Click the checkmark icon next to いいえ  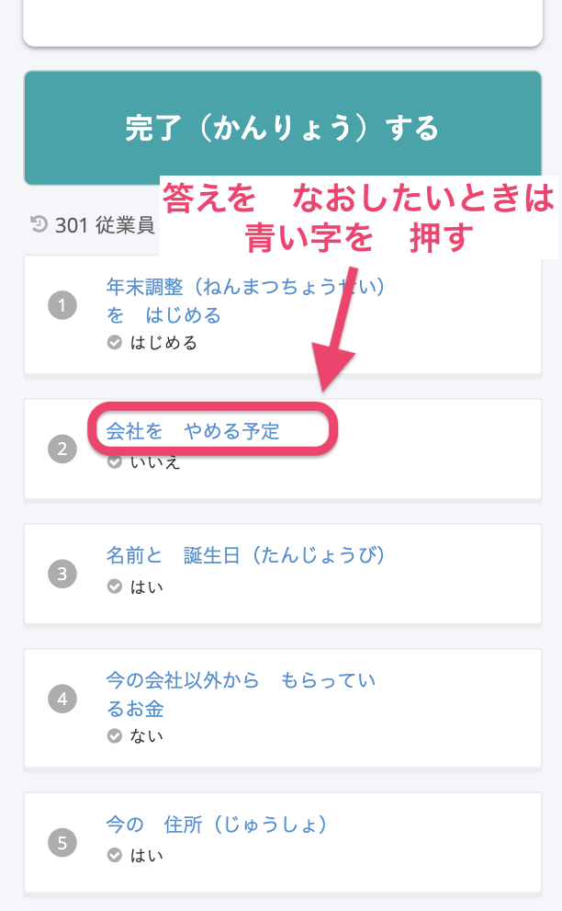tap(115, 461)
